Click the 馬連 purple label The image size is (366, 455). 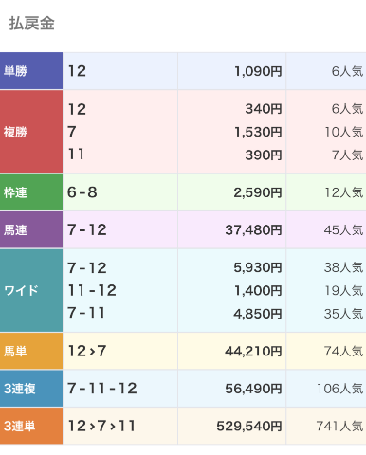pos(31,229)
